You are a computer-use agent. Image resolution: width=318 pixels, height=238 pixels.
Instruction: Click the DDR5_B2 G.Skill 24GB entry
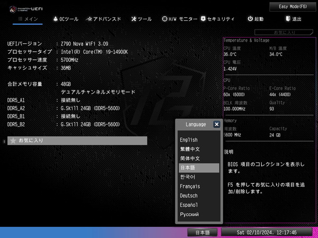tap(91, 124)
